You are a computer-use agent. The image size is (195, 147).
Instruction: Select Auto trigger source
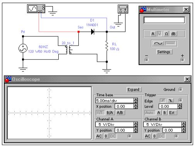149,113
